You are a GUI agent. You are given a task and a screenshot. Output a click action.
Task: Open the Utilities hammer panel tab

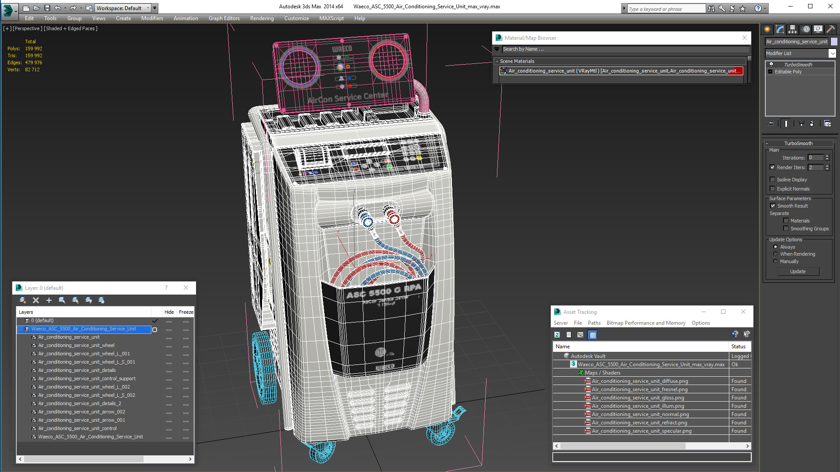830,29
